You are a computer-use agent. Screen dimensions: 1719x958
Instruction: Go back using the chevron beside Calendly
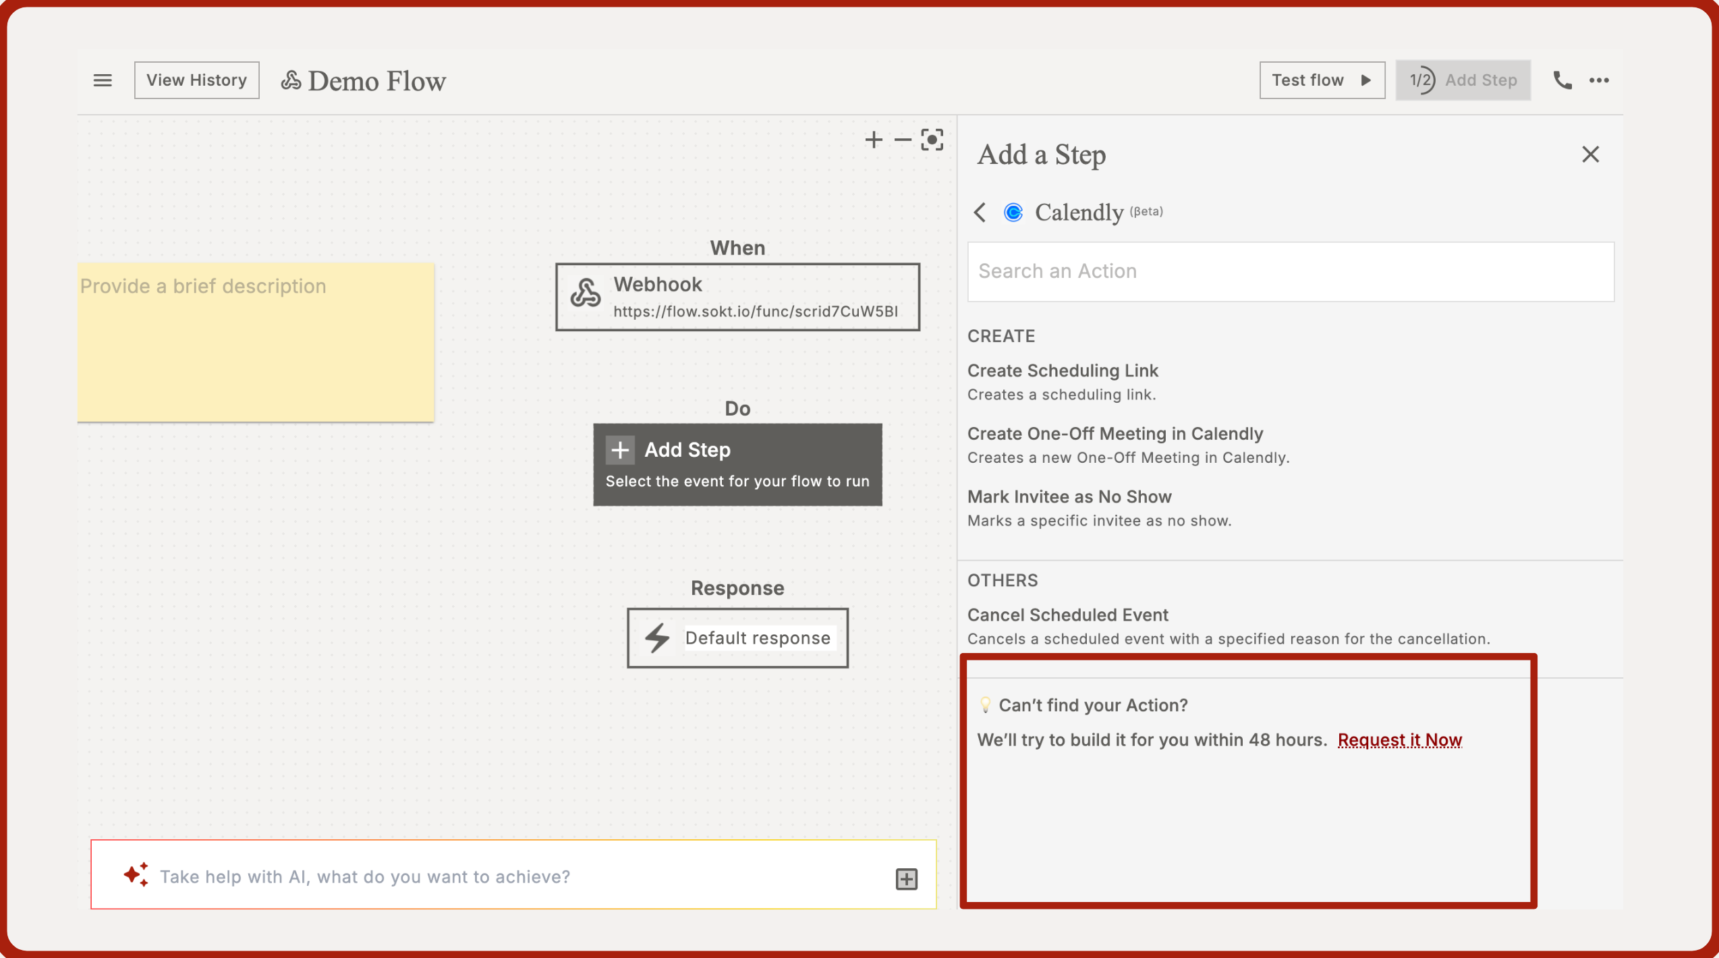pyautogui.click(x=980, y=213)
